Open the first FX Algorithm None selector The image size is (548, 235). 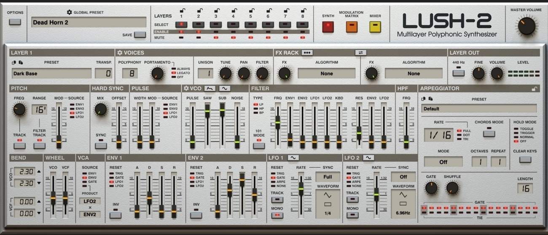(327, 73)
